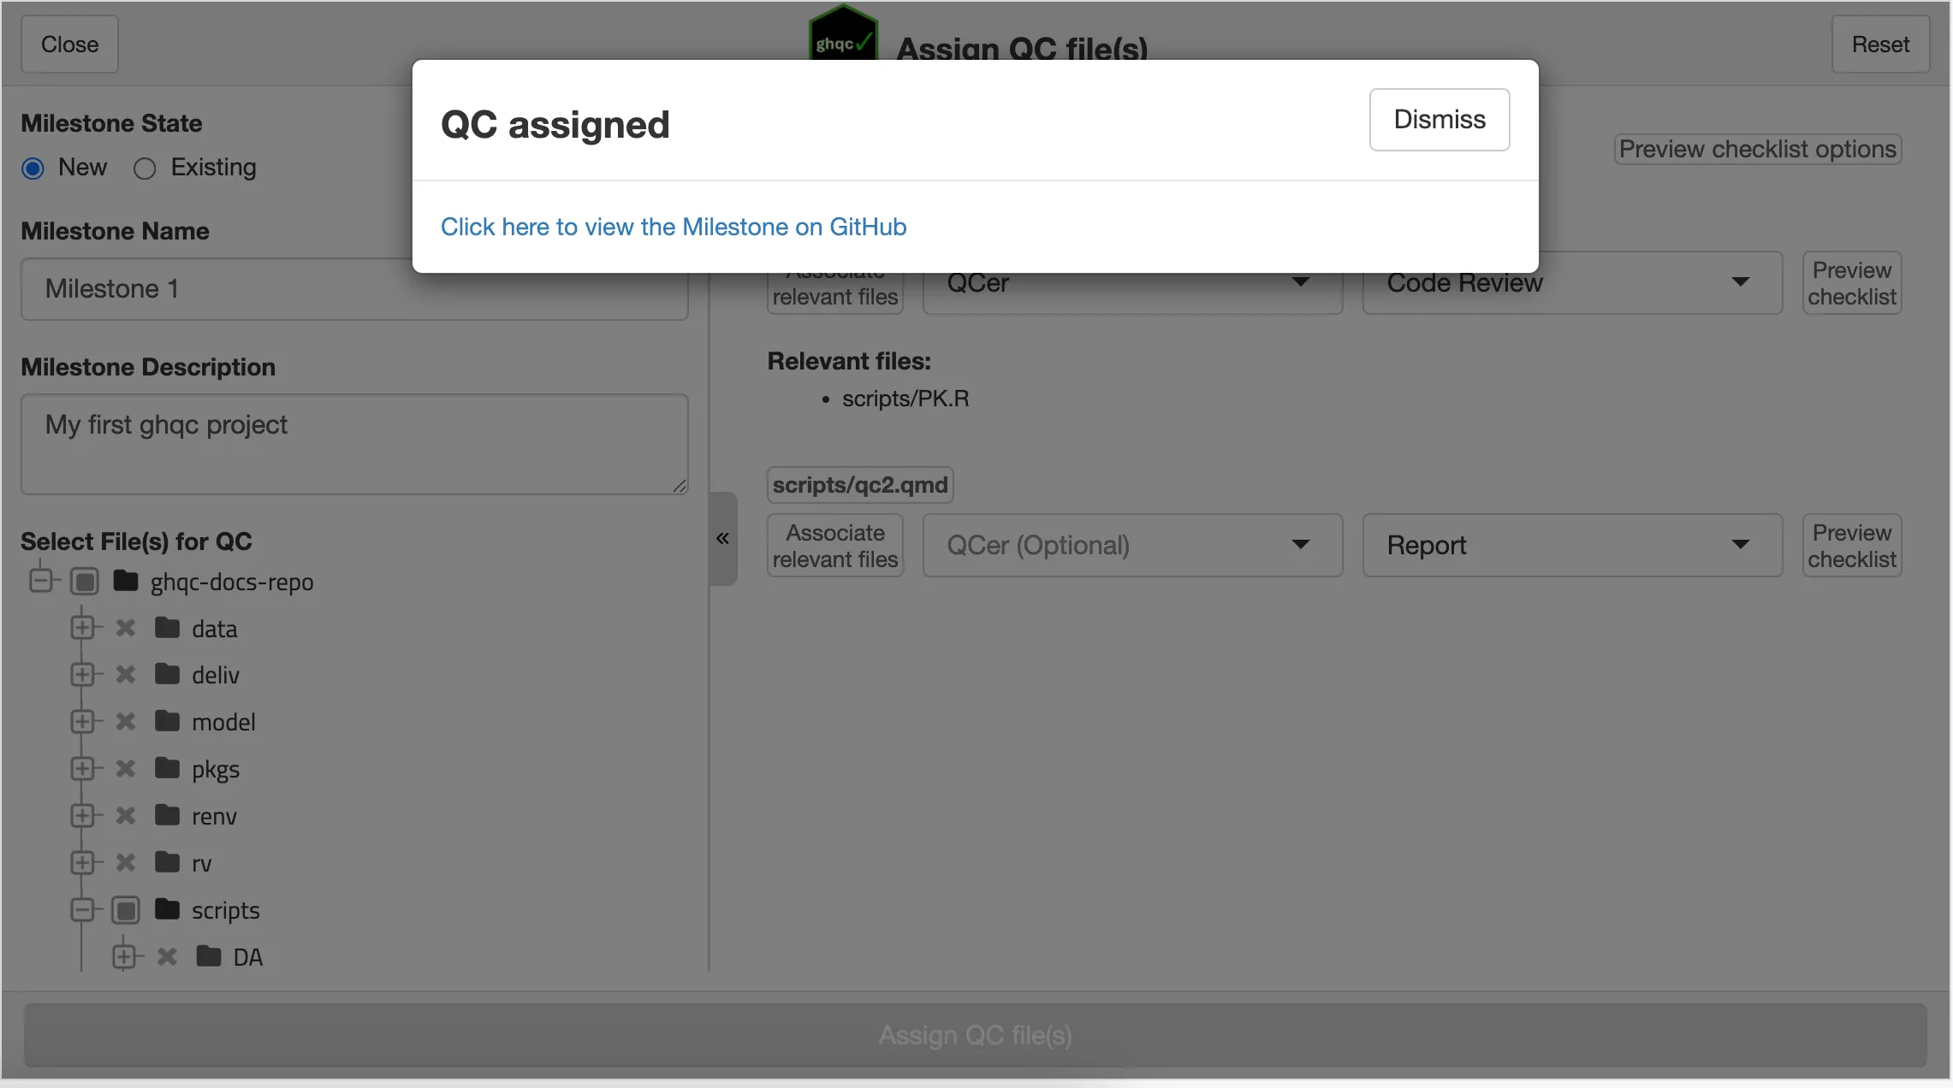Dismiss the QC assigned dialog
This screenshot has width=1953, height=1088.
pyautogui.click(x=1439, y=120)
